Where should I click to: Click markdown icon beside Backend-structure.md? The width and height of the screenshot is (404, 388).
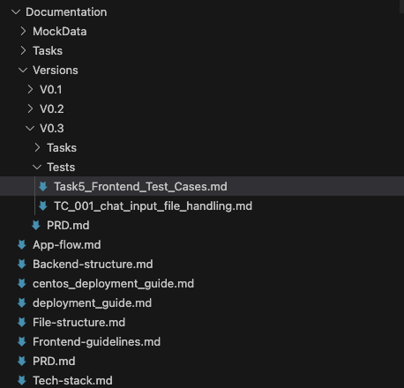22,264
